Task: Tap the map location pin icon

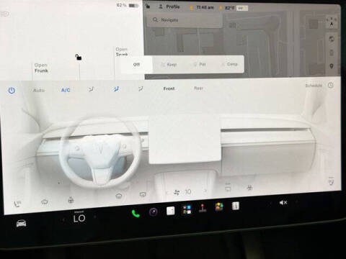Action: pyautogui.click(x=332, y=66)
